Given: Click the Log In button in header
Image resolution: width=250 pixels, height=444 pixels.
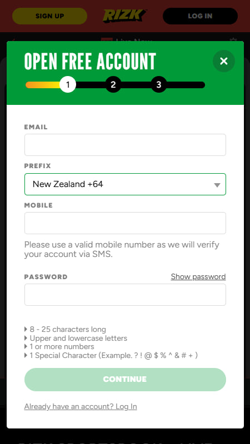Looking at the screenshot, I should coord(200,16).
